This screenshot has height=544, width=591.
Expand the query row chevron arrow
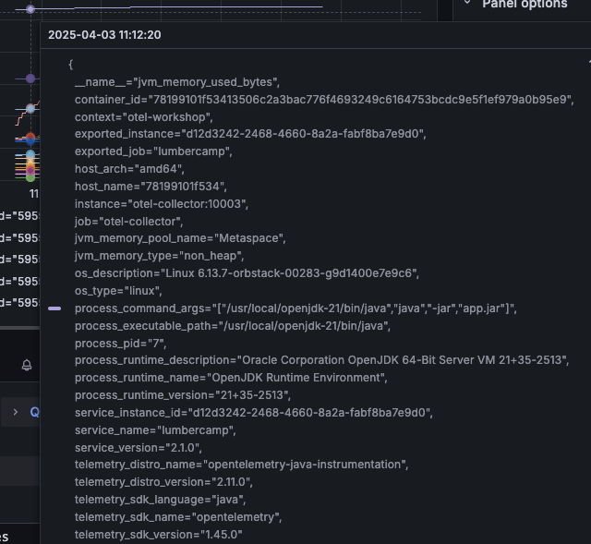point(15,412)
